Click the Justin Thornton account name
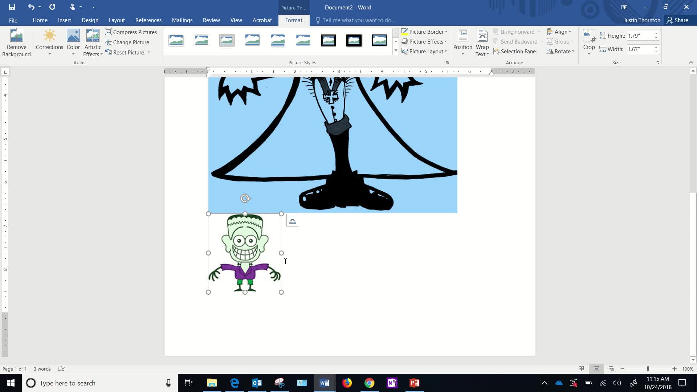This screenshot has height=392, width=697. pos(642,20)
